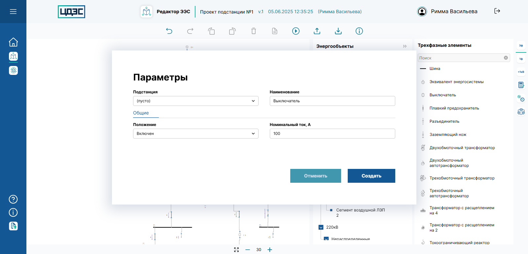The image size is (528, 254).
Task: Click the logout icon
Action: (x=497, y=11)
